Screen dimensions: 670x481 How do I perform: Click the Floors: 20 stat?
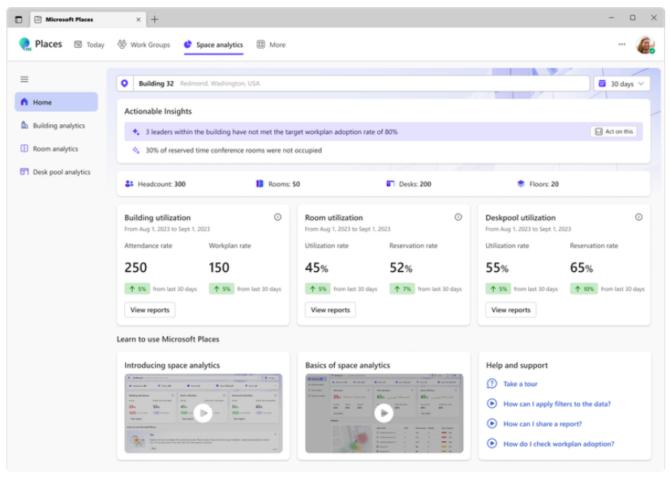tap(538, 184)
